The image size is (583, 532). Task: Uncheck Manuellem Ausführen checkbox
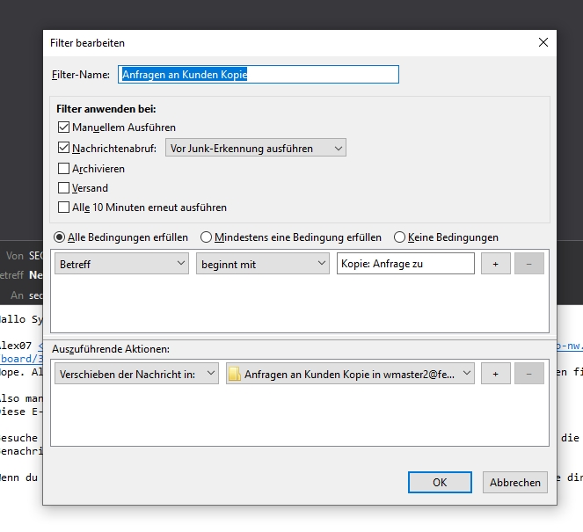click(x=63, y=128)
